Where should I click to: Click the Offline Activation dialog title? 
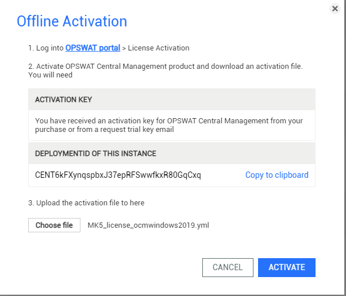pyautogui.click(x=72, y=21)
